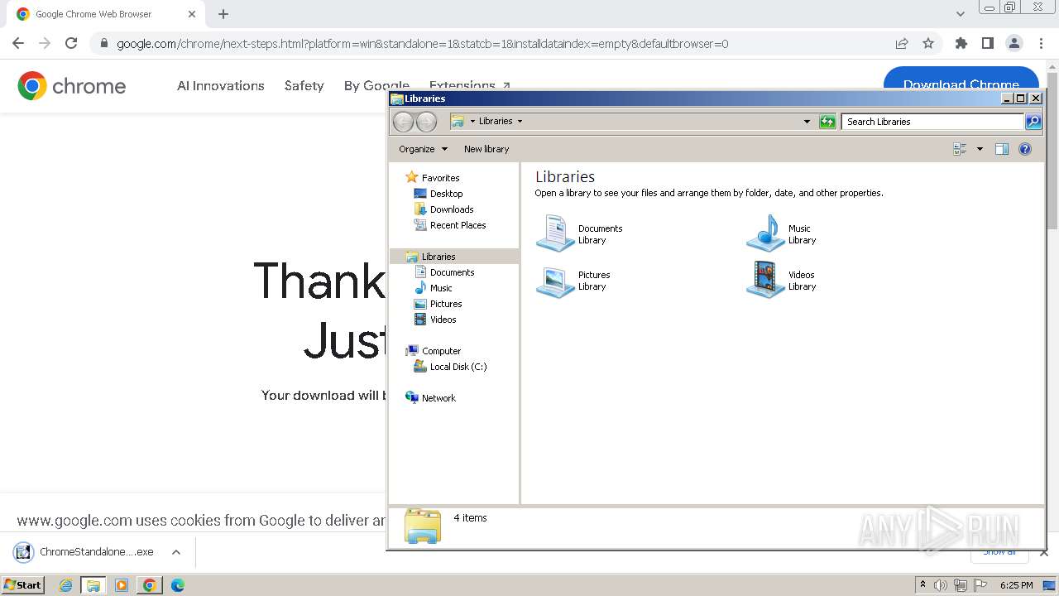Open Microsoft Edge from the taskbar
The width and height of the screenshot is (1059, 596).
click(178, 585)
